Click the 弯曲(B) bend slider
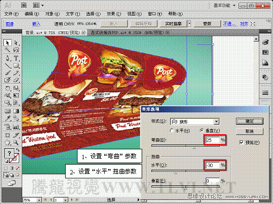Screen dimensions: 273x204 coord(186,146)
